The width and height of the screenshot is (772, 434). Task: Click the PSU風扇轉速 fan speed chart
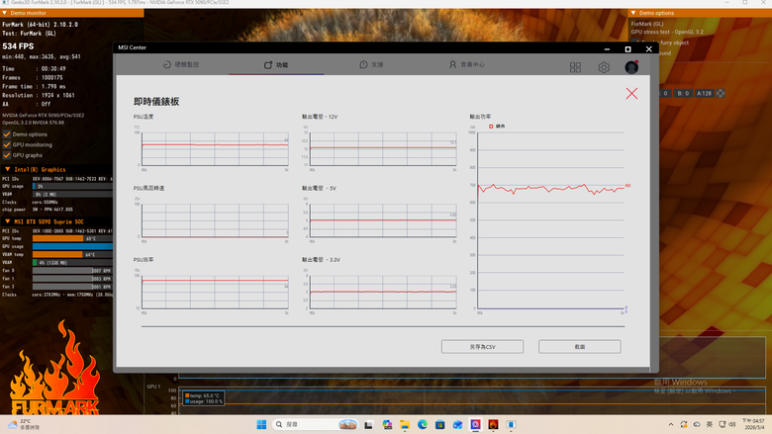[215, 220]
